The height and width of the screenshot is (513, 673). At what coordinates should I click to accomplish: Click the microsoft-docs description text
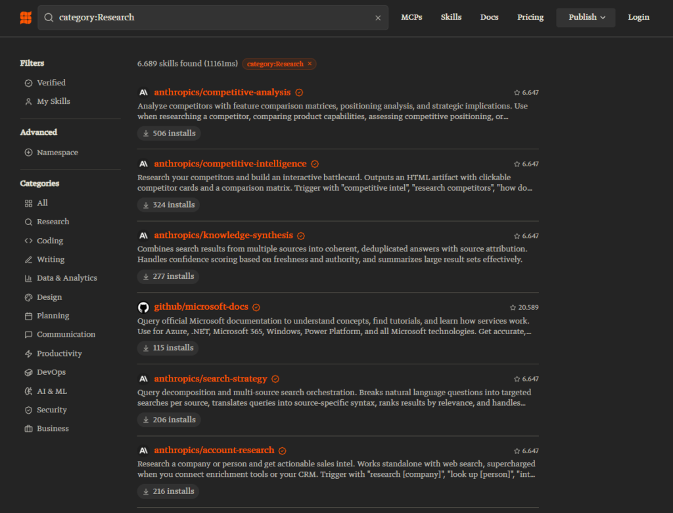335,326
